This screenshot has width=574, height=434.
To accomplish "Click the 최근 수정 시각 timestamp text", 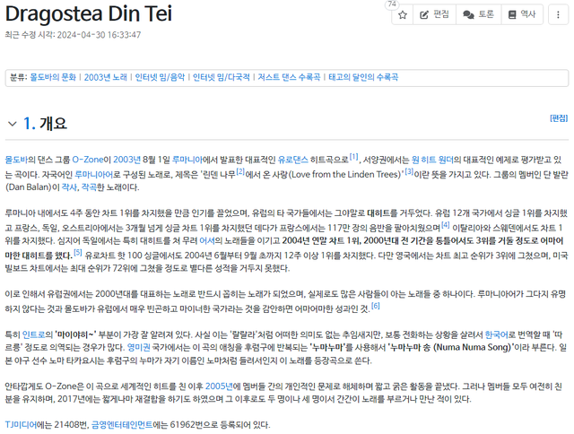I will [x=73, y=35].
